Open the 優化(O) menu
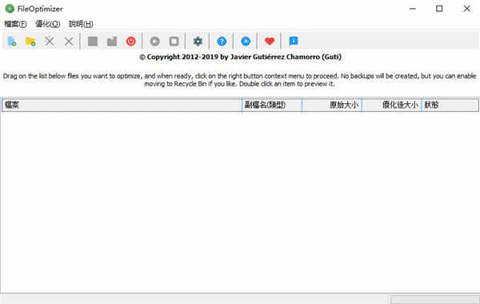The width and height of the screenshot is (480, 304). [x=48, y=24]
